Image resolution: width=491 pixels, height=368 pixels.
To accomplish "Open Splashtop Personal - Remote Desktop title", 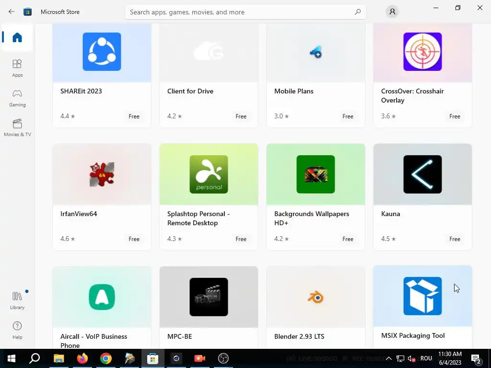I will 198,218.
